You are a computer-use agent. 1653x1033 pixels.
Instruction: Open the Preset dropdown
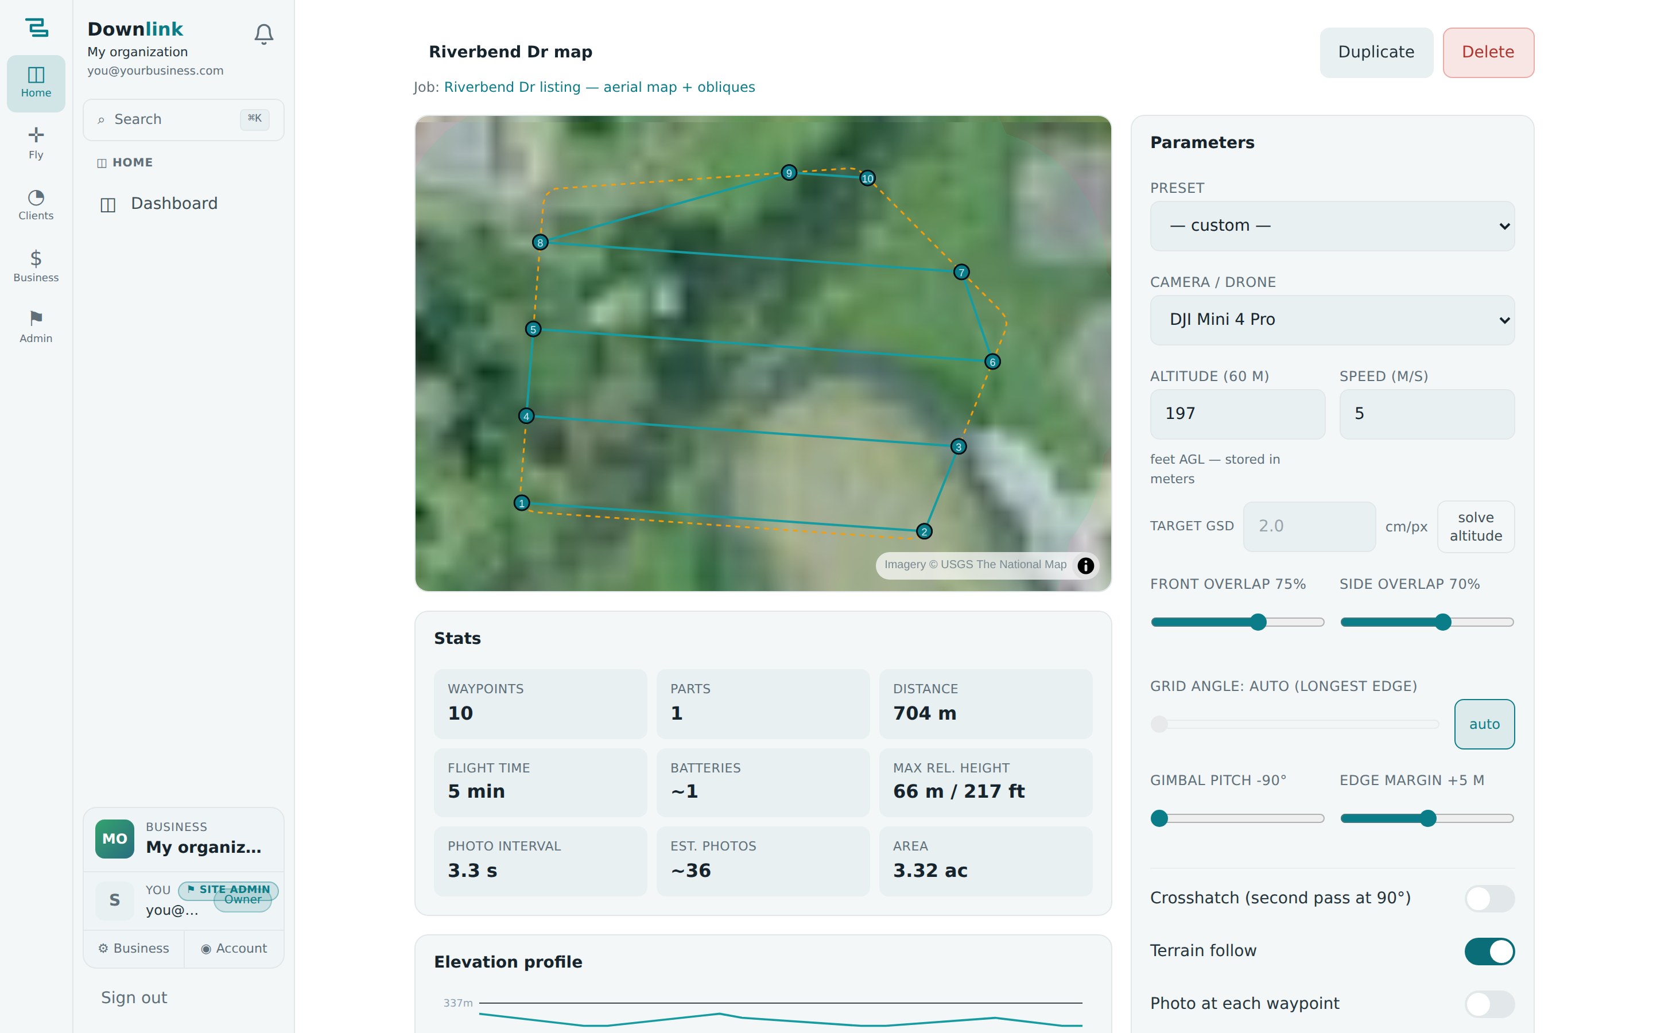coord(1332,226)
